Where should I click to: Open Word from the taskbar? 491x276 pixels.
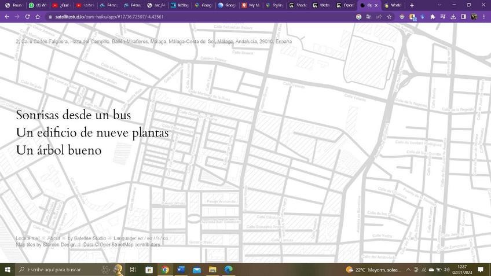[180, 270]
